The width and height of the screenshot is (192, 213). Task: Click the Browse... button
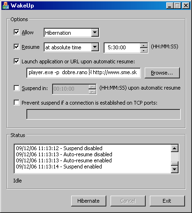pyautogui.click(x=162, y=73)
